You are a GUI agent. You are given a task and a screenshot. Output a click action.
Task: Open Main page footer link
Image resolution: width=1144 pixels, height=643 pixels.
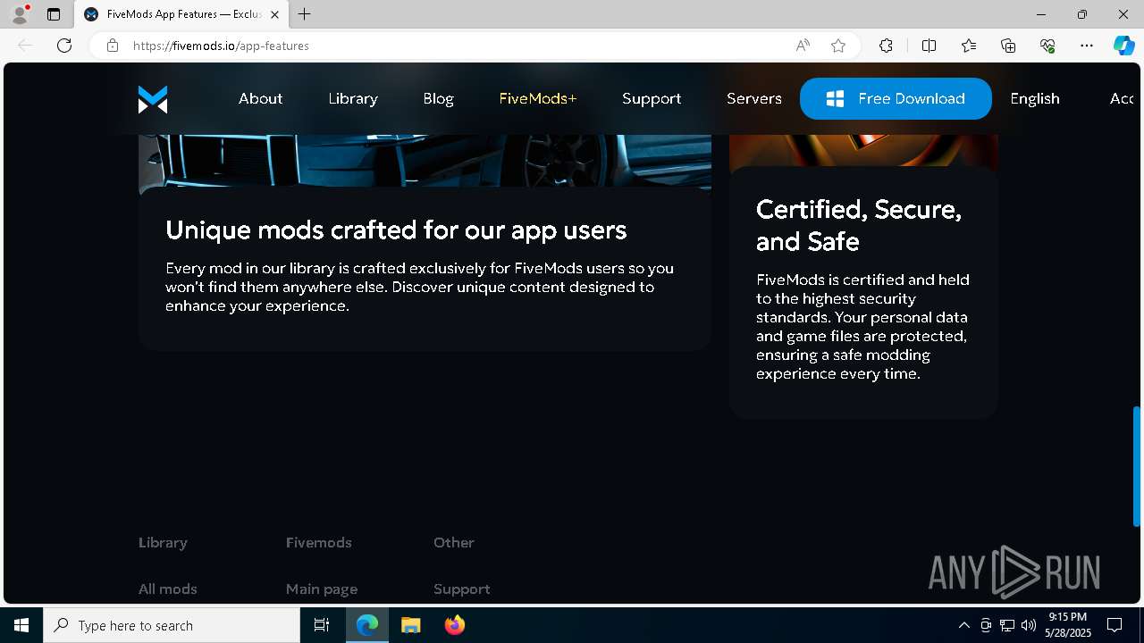[322, 589]
